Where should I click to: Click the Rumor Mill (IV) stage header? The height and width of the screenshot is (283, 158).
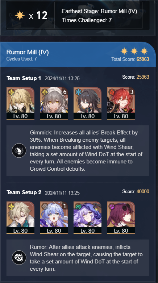28,52
